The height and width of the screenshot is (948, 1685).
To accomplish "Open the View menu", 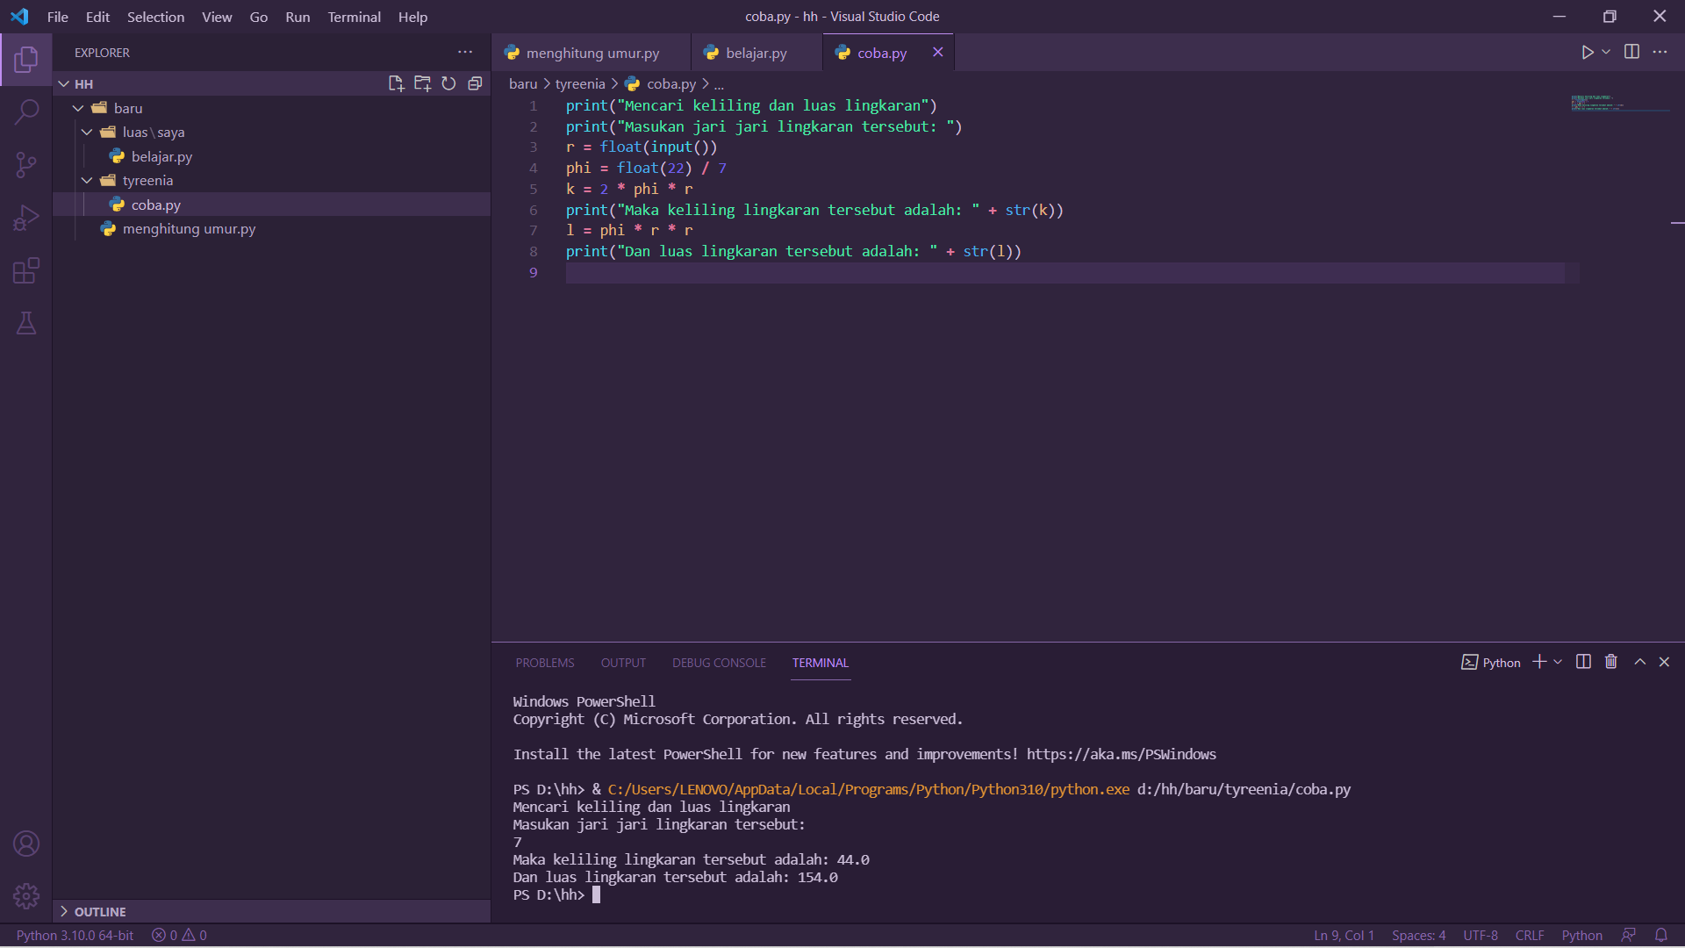I will tap(217, 17).
